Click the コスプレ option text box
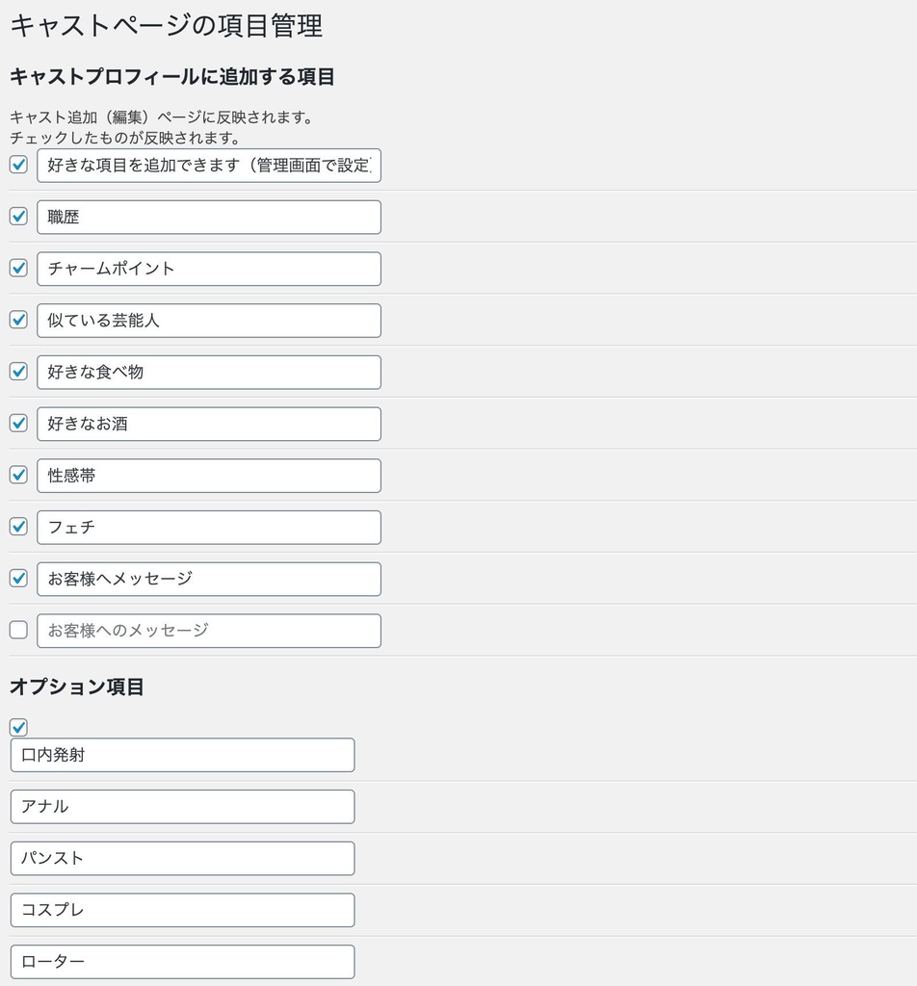Screen dimensions: 917x986 coord(182,910)
